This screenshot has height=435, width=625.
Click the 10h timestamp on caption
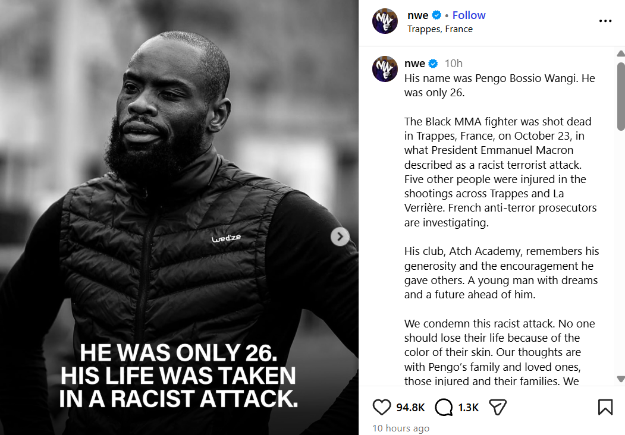(x=454, y=64)
